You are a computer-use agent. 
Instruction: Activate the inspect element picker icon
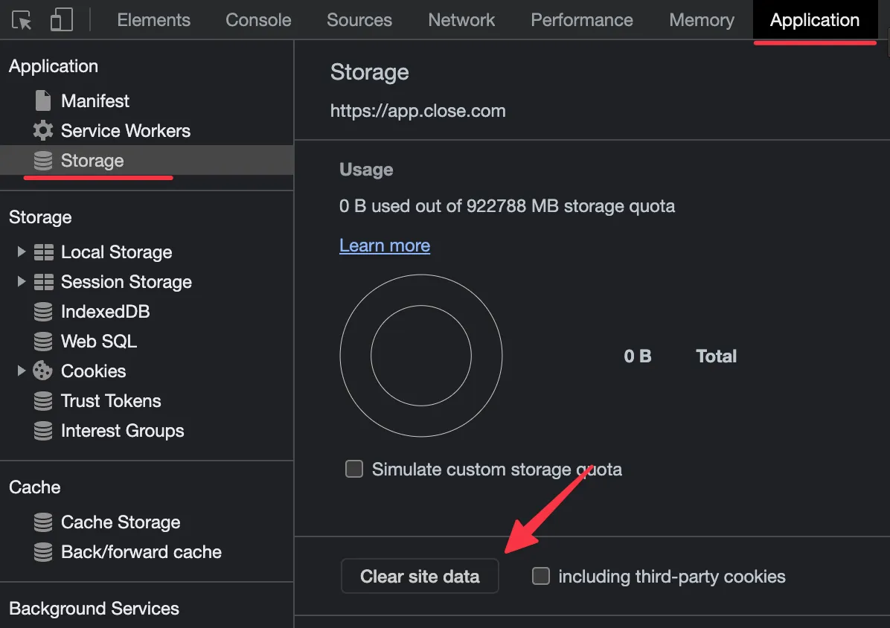[22, 20]
